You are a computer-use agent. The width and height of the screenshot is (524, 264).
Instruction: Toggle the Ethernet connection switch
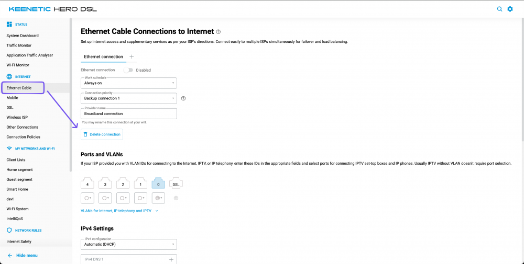(128, 70)
